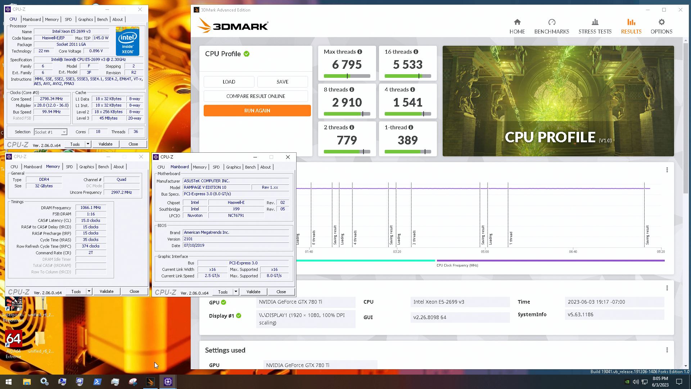Click info icon next to 8 threads
Viewport: 691px width, 389px height.
point(352,90)
